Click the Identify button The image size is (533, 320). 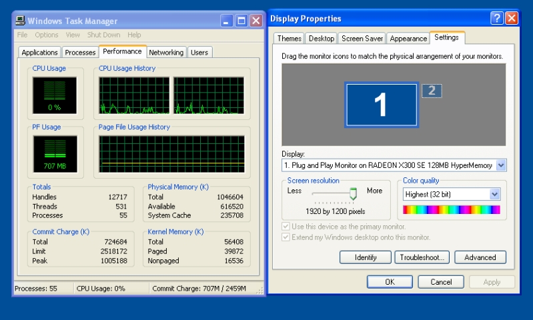tap(366, 257)
